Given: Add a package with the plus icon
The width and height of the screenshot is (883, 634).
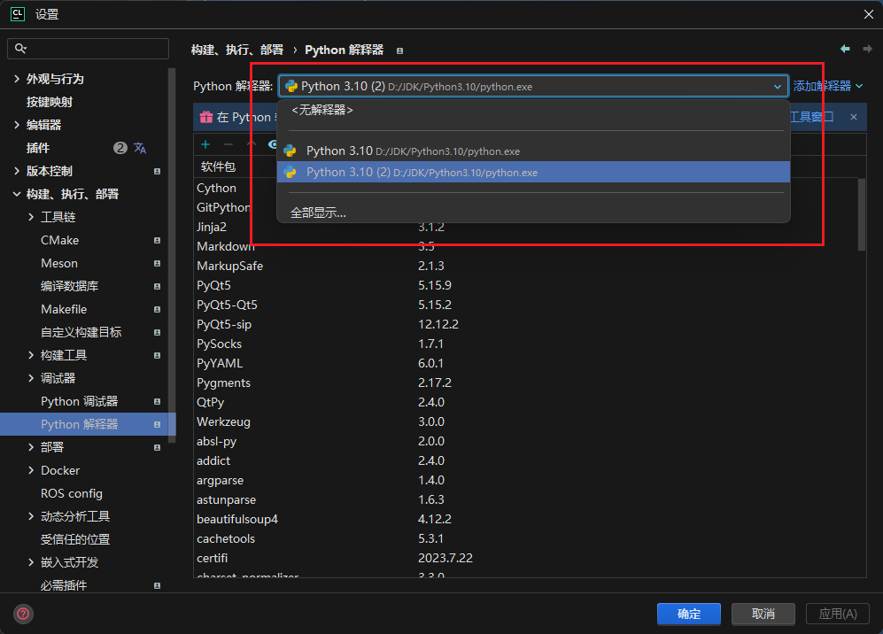Looking at the screenshot, I should 205,144.
